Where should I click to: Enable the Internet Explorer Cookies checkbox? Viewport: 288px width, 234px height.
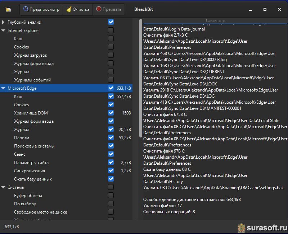coord(111,47)
